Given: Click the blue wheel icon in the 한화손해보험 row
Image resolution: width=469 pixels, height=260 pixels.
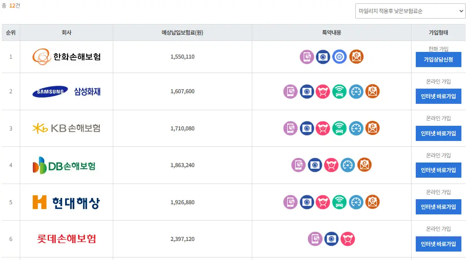Looking at the screenshot, I should click(x=339, y=57).
